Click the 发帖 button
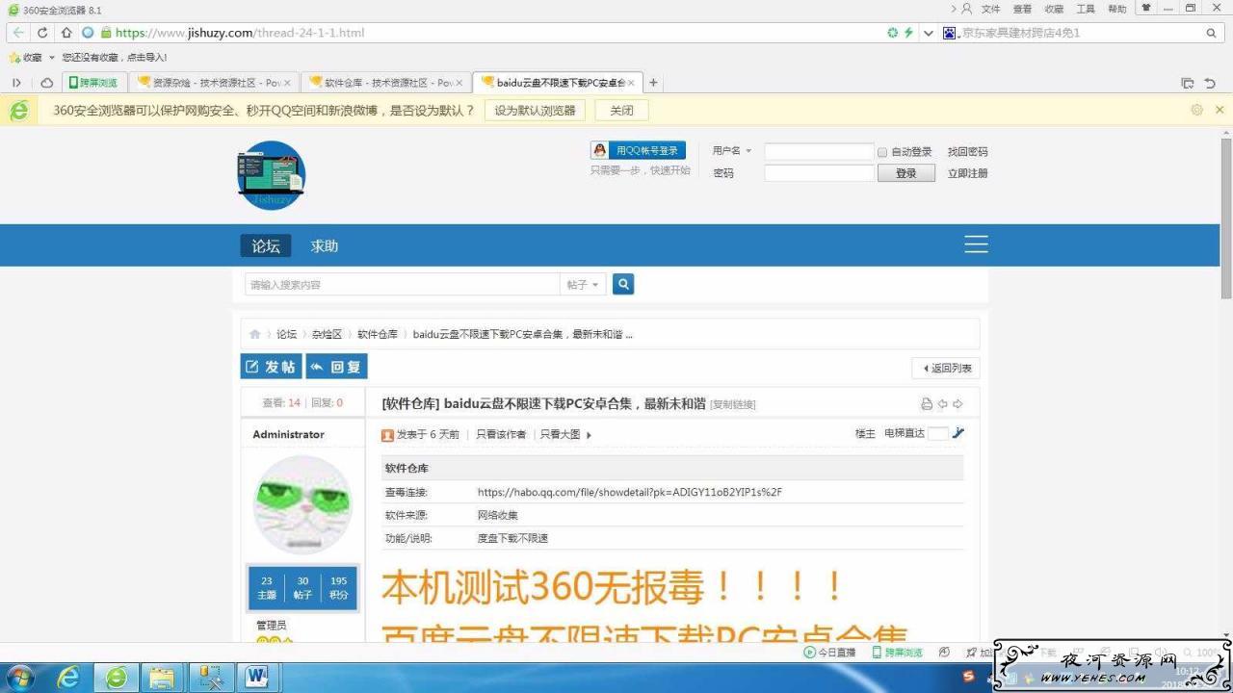The image size is (1233, 693). (271, 367)
